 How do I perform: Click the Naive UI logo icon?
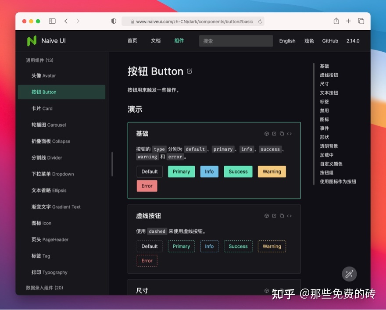coord(32,41)
